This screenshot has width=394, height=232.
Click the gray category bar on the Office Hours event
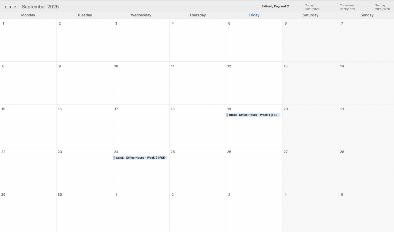click(227, 115)
